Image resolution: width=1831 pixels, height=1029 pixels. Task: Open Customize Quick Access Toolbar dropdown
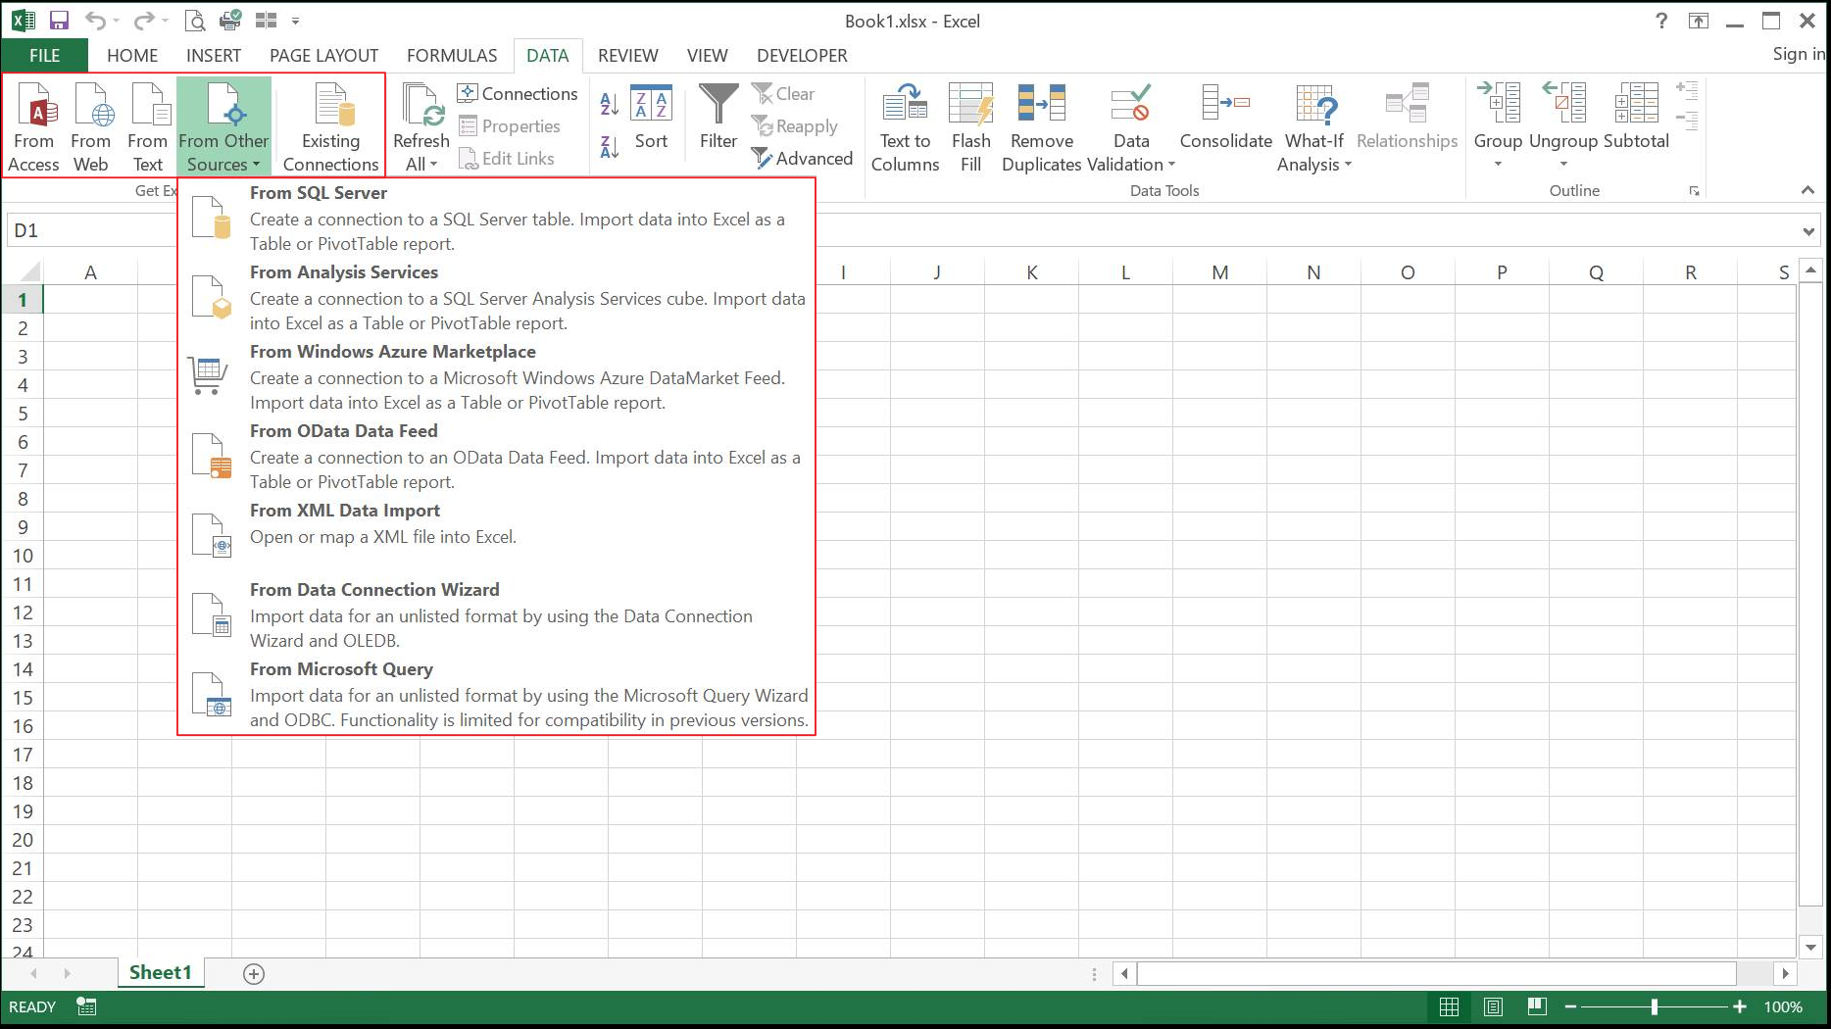295,21
